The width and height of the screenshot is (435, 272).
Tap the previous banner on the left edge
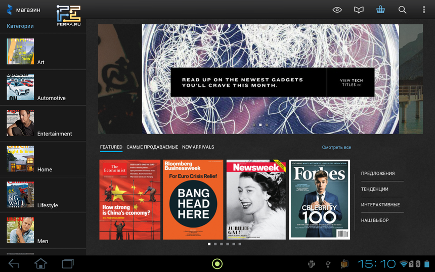(x=120, y=79)
